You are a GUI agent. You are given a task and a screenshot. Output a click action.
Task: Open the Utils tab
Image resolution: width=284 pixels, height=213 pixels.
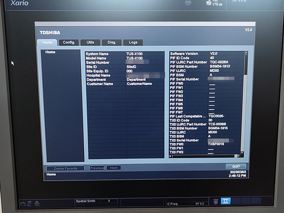point(90,43)
